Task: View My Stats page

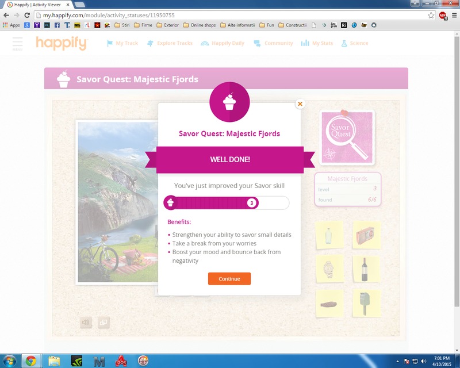Action: click(x=317, y=43)
